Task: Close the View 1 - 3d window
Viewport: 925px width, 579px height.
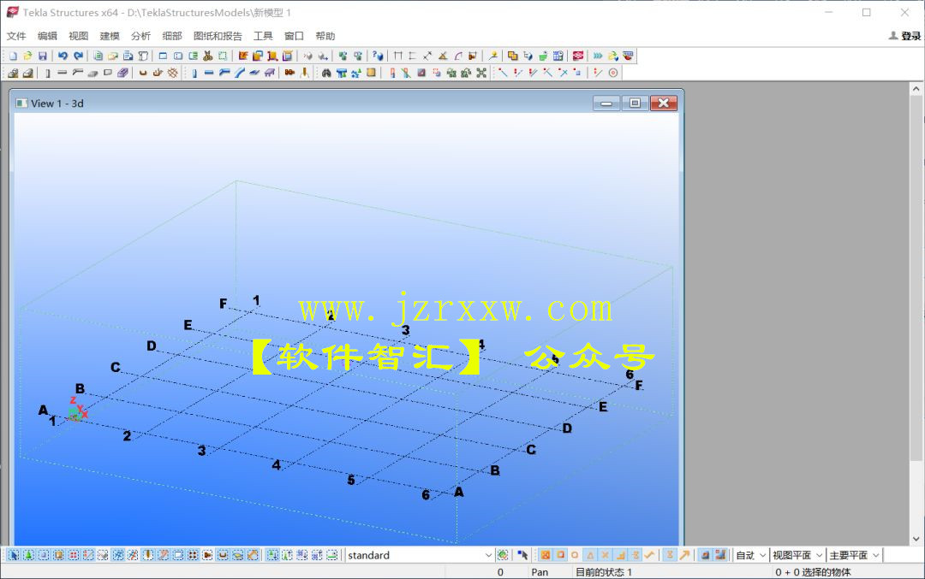Action: [664, 103]
